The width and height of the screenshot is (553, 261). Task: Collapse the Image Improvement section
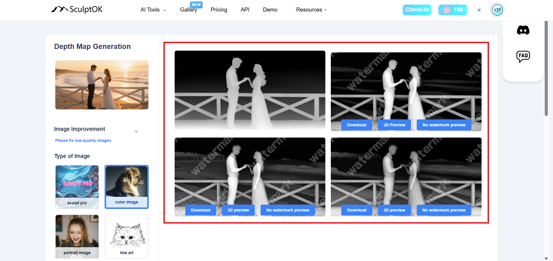[136, 131]
